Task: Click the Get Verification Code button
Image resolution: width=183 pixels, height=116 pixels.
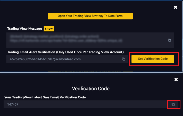Action: coord(153,59)
